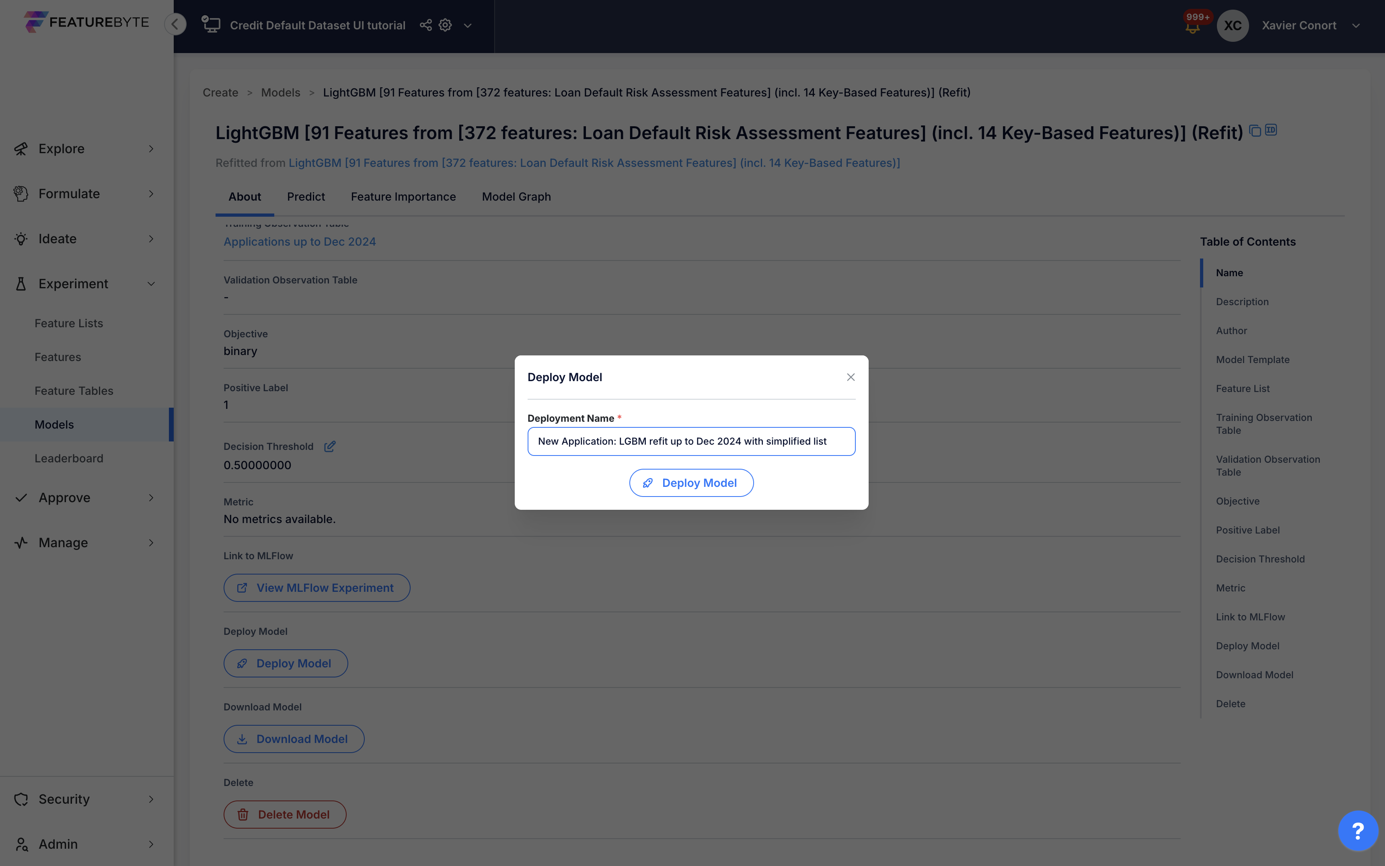Open catalog settings gear icon
The width and height of the screenshot is (1385, 866).
tap(445, 25)
